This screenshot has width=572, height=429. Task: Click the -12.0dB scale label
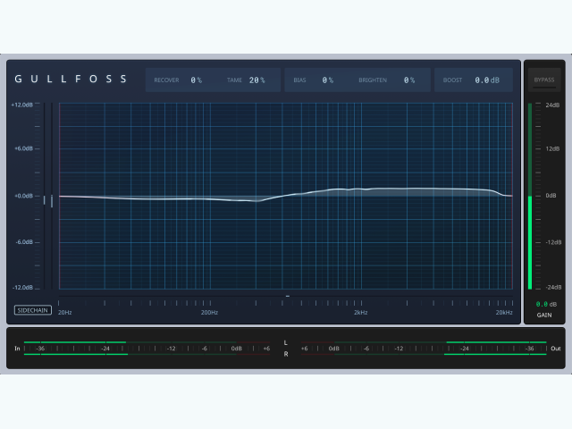[x=22, y=288]
